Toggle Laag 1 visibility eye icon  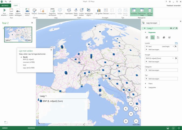click(171, 28)
